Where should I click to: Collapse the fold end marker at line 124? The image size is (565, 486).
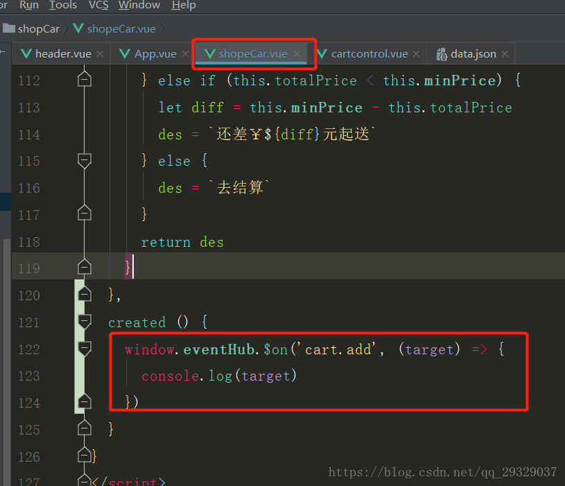point(85,401)
